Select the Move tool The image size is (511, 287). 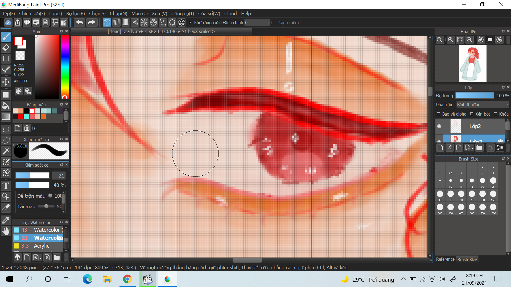pos(6,82)
